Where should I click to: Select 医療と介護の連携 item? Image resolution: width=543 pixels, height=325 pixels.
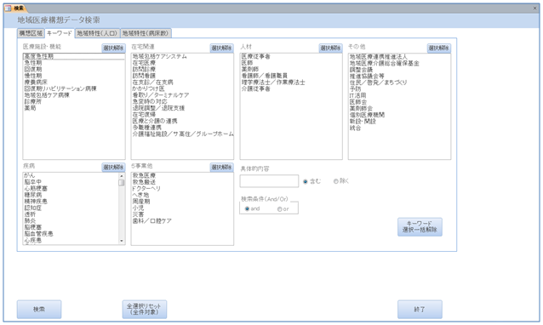point(182,121)
